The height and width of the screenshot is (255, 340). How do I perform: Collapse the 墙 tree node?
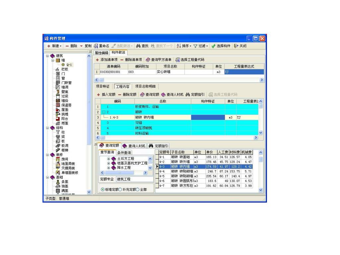pos(53,60)
